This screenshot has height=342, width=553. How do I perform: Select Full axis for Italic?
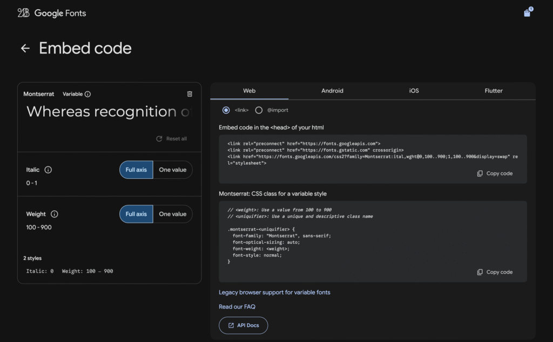[136, 170]
